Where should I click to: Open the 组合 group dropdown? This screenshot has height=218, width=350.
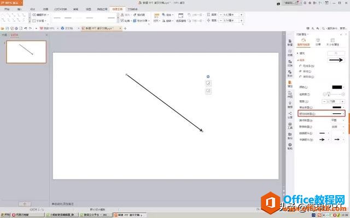point(168,15)
